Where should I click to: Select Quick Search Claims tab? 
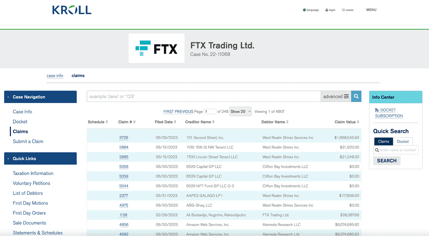tap(384, 141)
